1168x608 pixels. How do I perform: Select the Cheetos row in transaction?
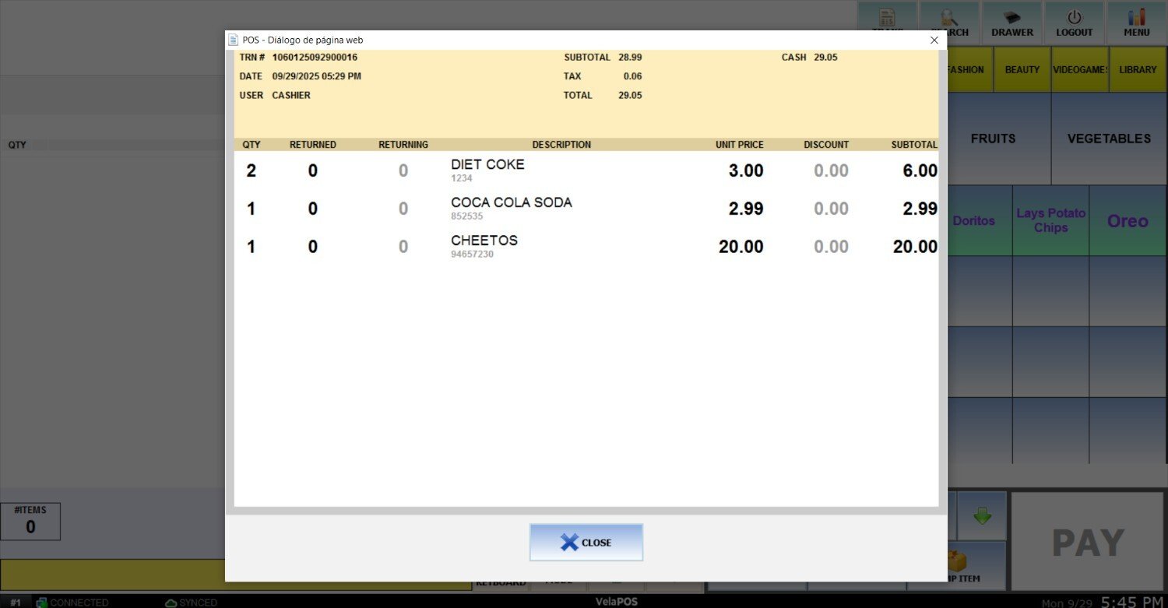484,246
